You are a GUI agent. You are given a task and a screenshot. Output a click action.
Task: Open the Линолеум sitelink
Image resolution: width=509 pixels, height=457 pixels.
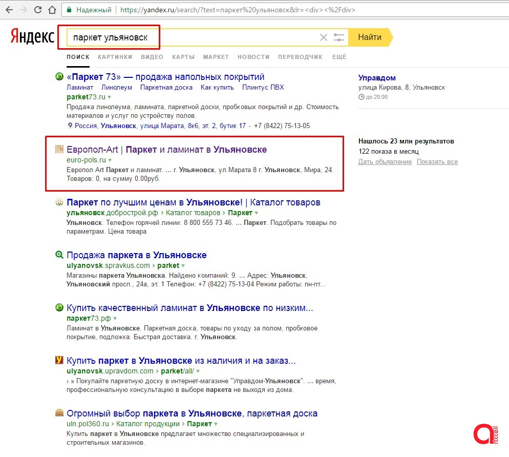coord(117,88)
